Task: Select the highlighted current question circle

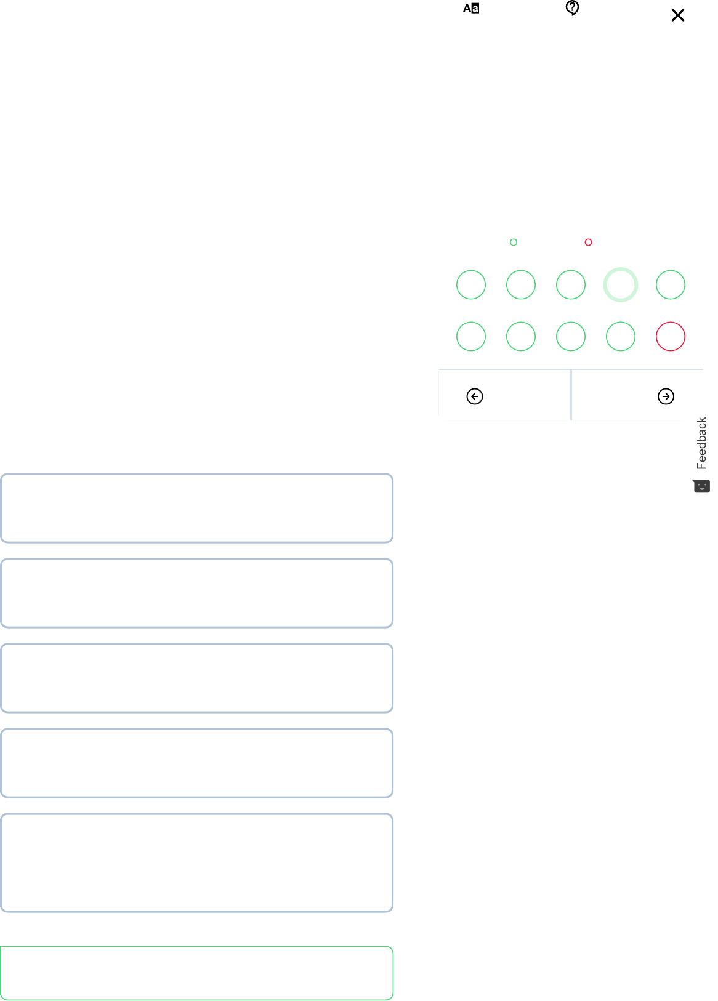Action: (x=620, y=285)
